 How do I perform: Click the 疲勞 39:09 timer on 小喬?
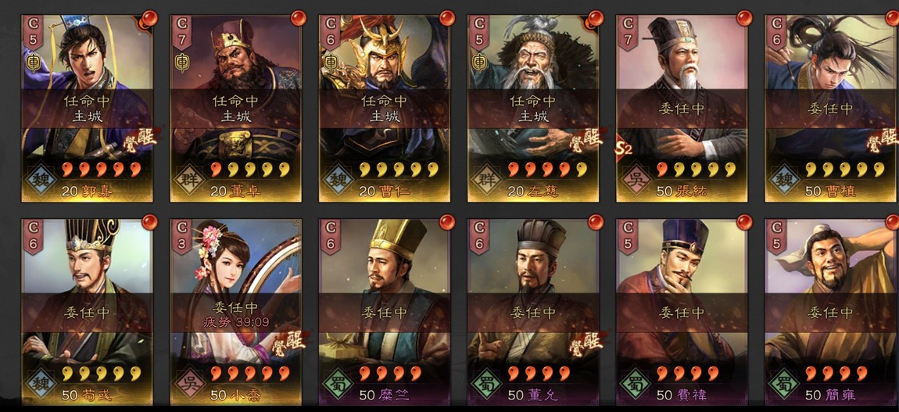(235, 322)
